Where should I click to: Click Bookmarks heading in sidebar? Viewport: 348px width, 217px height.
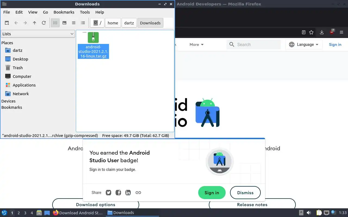[x=12, y=107]
